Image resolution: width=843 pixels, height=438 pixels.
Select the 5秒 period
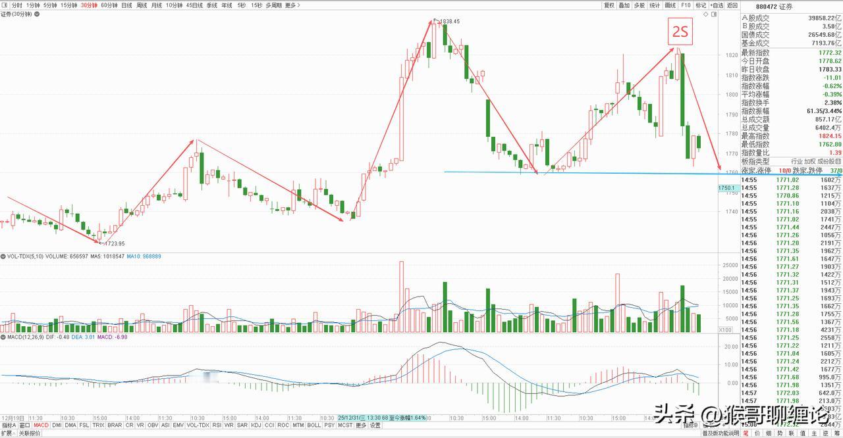coord(242,5)
